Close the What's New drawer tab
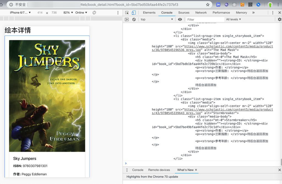The height and width of the screenshot is (184, 282). [196, 170]
